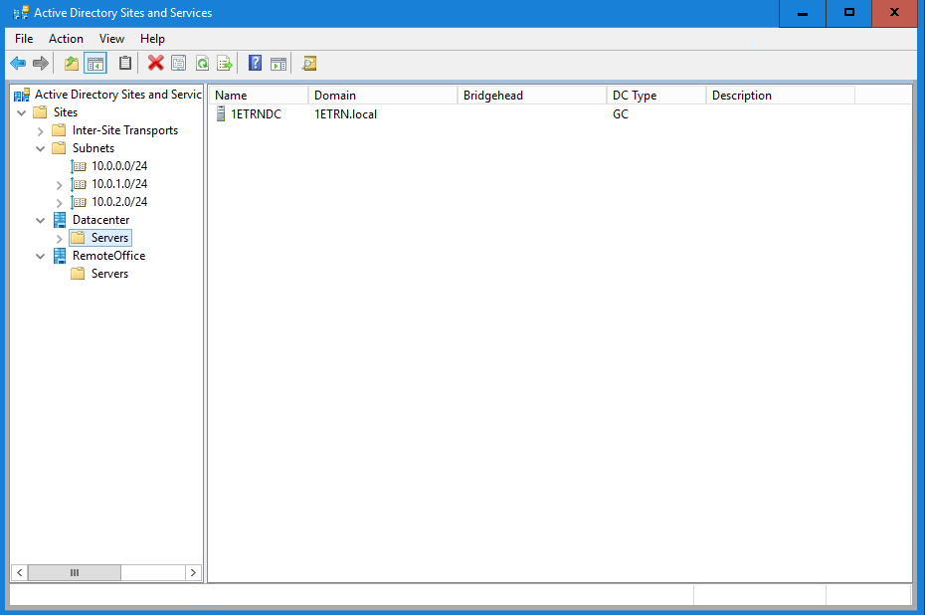The height and width of the screenshot is (615, 925).
Task: Click the Export List toolbar icon
Action: (225, 64)
